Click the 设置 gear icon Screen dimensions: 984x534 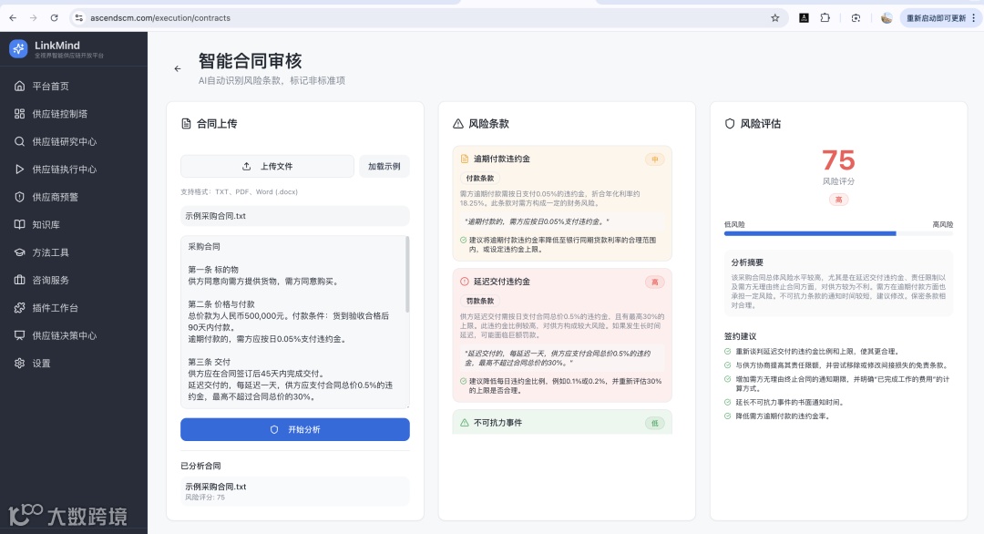[19, 363]
